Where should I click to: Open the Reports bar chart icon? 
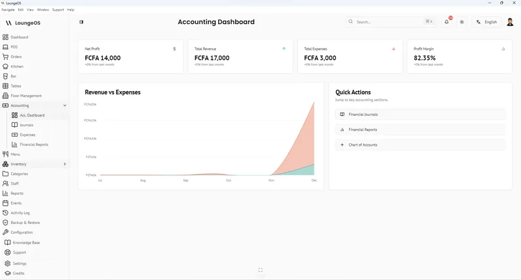click(x=5, y=193)
